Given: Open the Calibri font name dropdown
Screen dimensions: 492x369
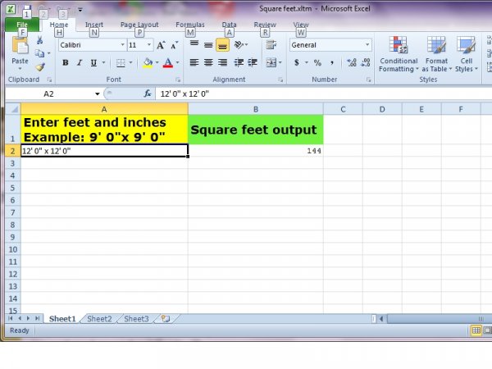Looking at the screenshot, I should [123, 45].
